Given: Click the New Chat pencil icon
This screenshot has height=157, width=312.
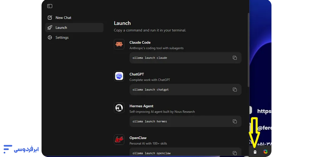Looking at the screenshot, I should (50, 17).
